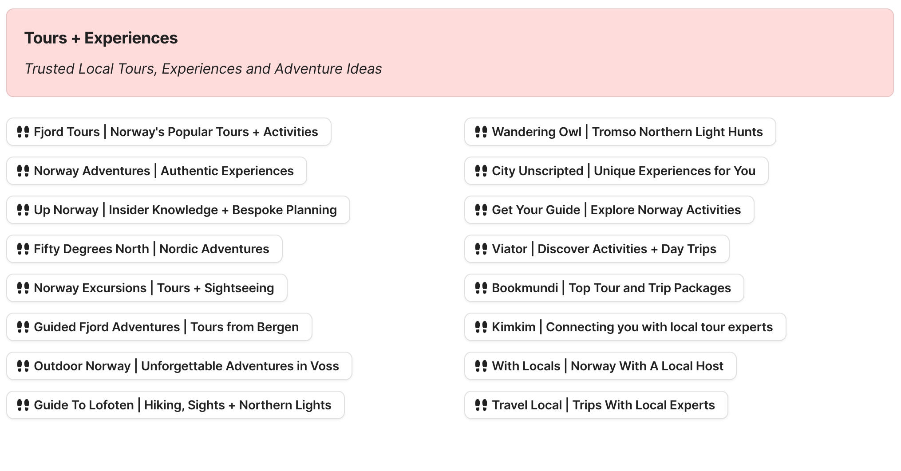The width and height of the screenshot is (901, 471).
Task: Click the footprints icon beside Viator
Action: tap(481, 249)
